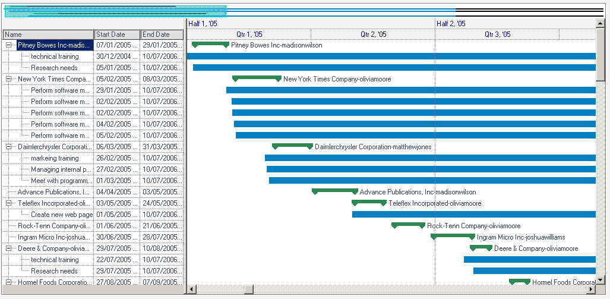Click end date 08/03/2005 cell
The height and width of the screenshot is (299, 610).
pos(162,79)
